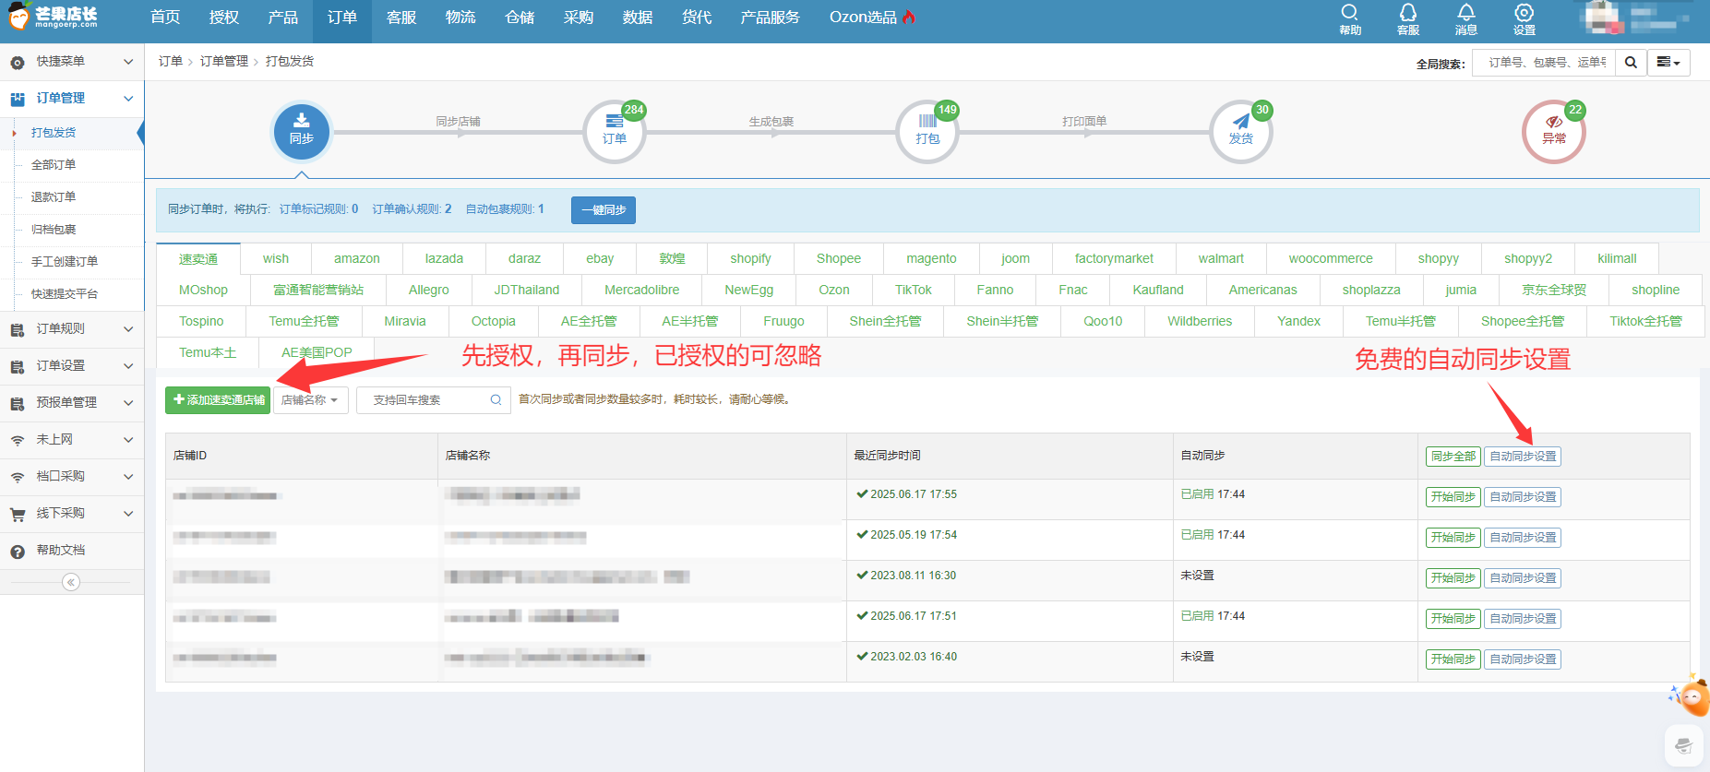
Task: Open the Ozon选品 top menu item
Action: (x=872, y=18)
